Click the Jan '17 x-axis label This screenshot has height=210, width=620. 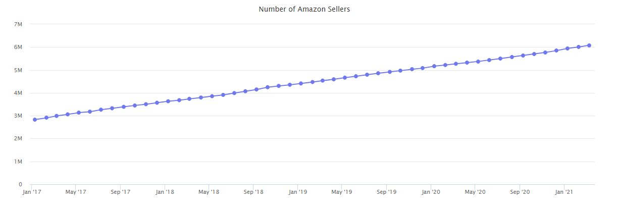coord(32,192)
